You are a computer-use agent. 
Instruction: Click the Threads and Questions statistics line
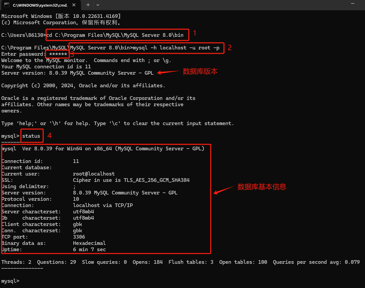pos(181,262)
